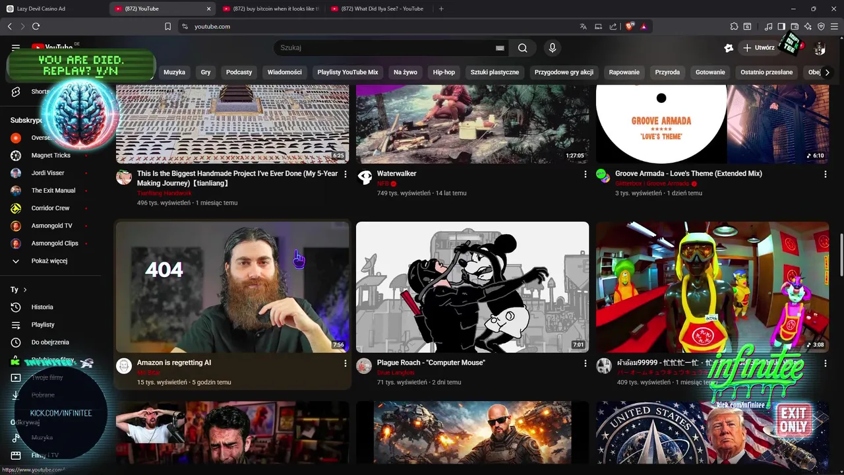Click the Brave Shields lion icon
The image size is (844, 475).
(x=630, y=26)
